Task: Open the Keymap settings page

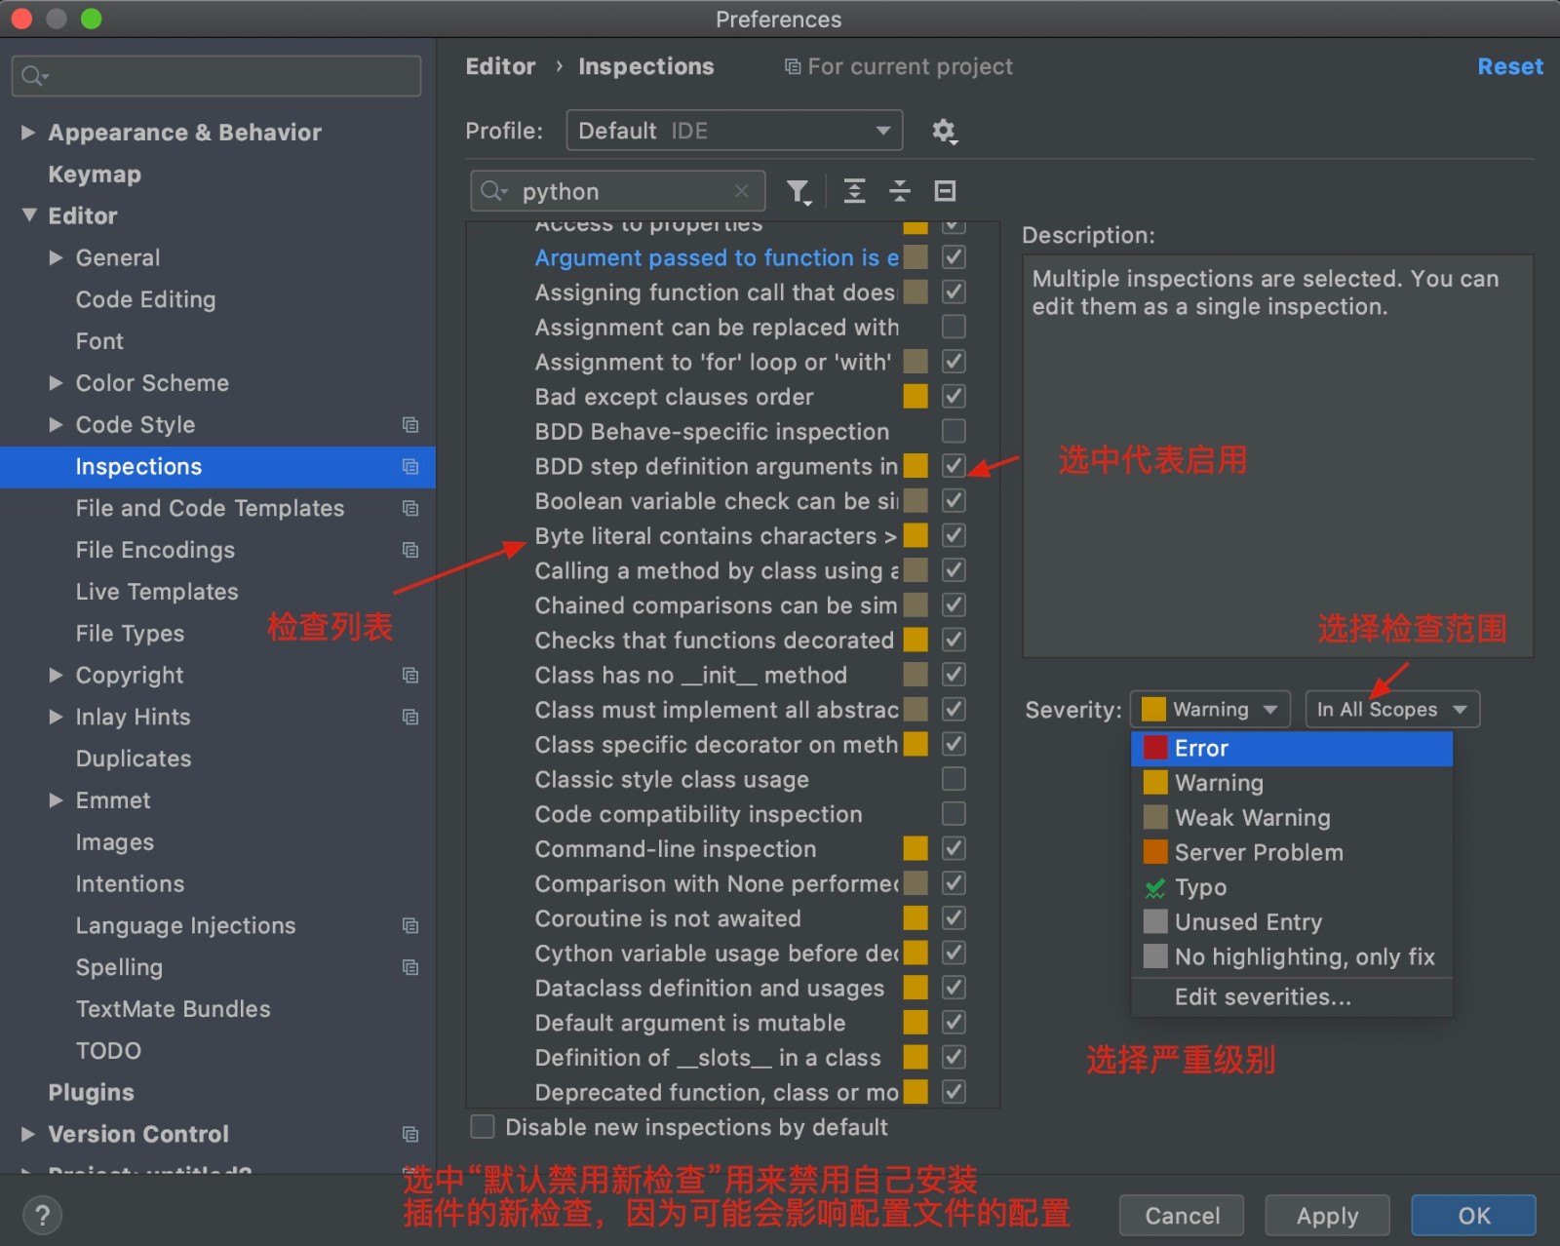Action: click(95, 175)
